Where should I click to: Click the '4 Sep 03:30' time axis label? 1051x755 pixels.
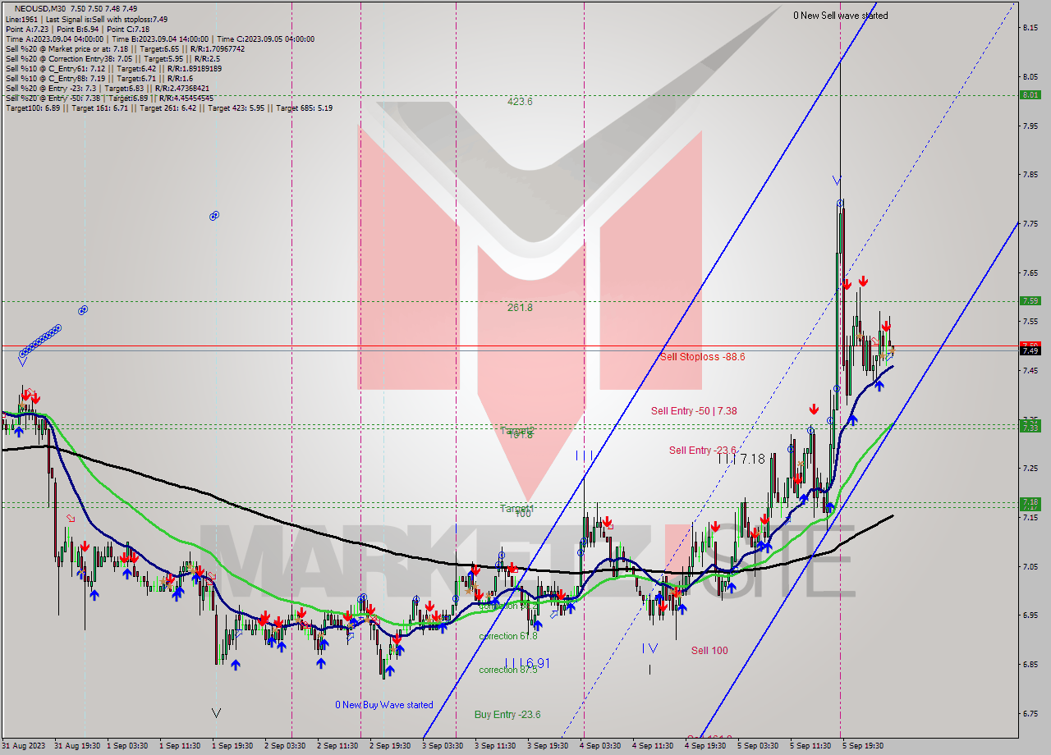pyautogui.click(x=600, y=746)
